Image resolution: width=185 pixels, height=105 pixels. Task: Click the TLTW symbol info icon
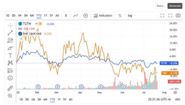click(x=20, y=24)
